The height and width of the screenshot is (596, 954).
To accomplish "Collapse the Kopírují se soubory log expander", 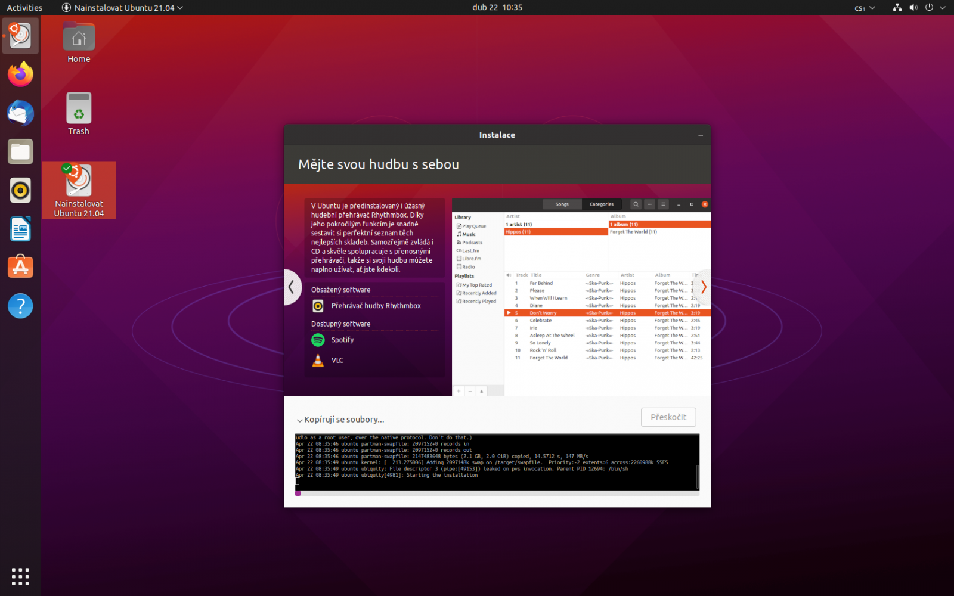I will pyautogui.click(x=300, y=420).
